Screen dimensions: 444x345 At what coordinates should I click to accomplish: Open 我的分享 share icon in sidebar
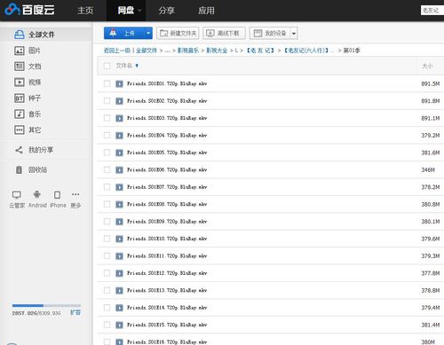click(19, 150)
